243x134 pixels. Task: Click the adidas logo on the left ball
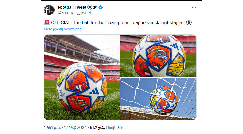coord(94,91)
